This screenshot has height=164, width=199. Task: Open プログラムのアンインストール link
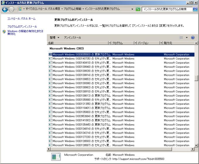point(22,27)
